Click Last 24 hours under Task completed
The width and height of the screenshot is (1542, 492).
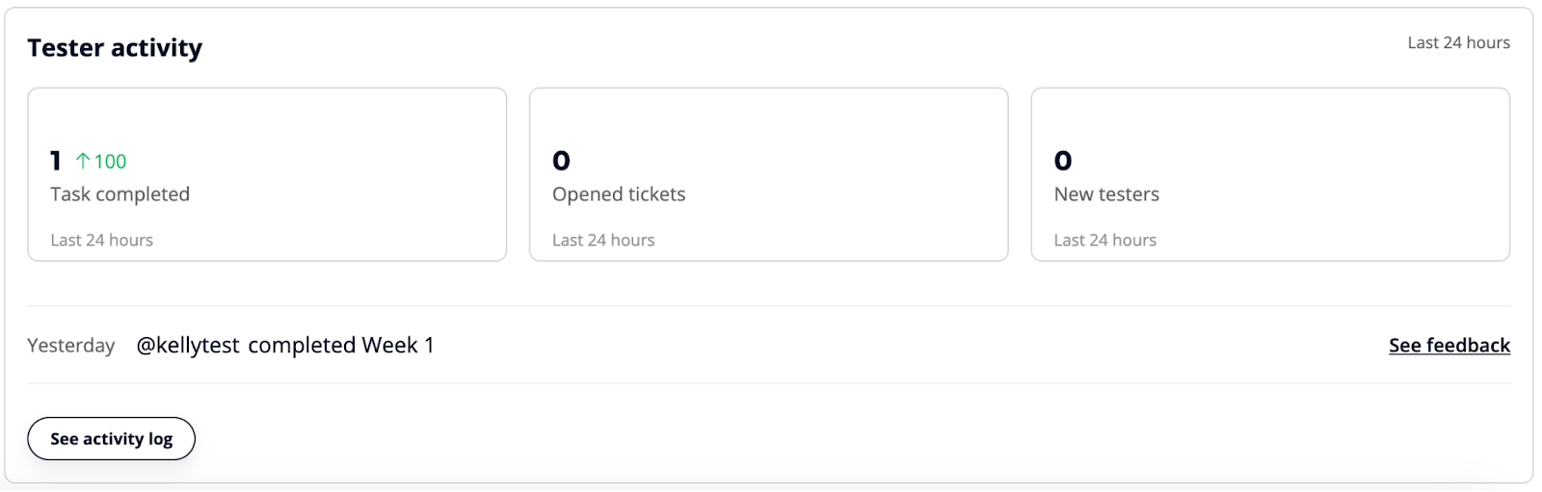tap(101, 241)
